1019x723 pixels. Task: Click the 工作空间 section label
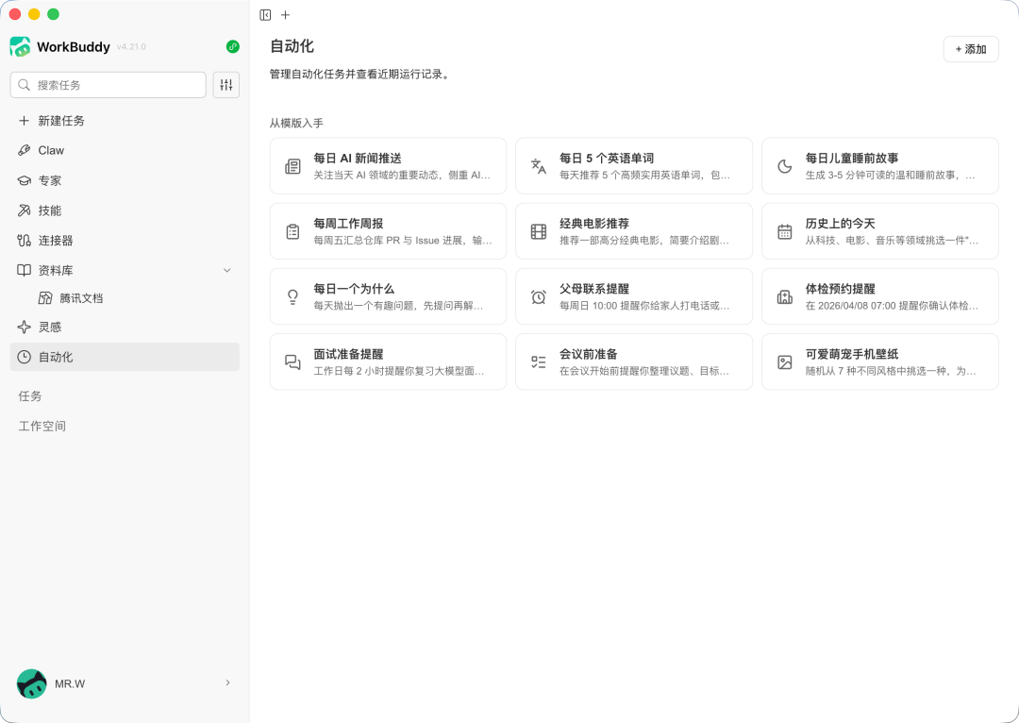click(42, 426)
